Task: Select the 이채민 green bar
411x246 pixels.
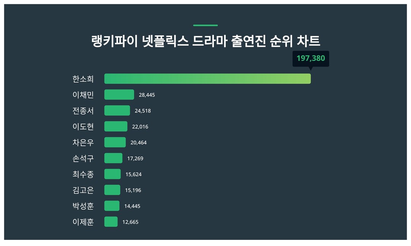Action: (119, 95)
